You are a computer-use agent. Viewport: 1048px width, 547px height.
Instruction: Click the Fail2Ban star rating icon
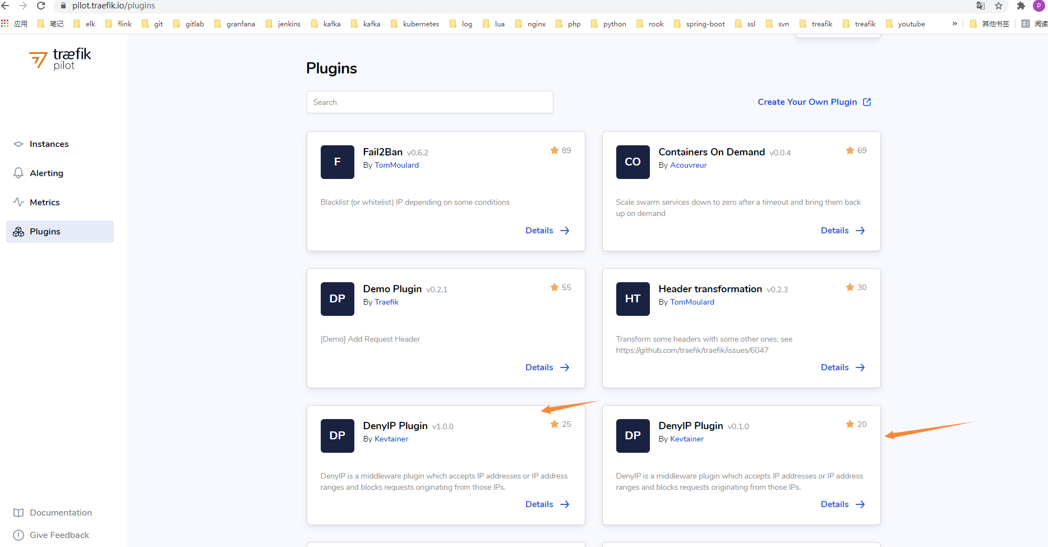(x=555, y=150)
